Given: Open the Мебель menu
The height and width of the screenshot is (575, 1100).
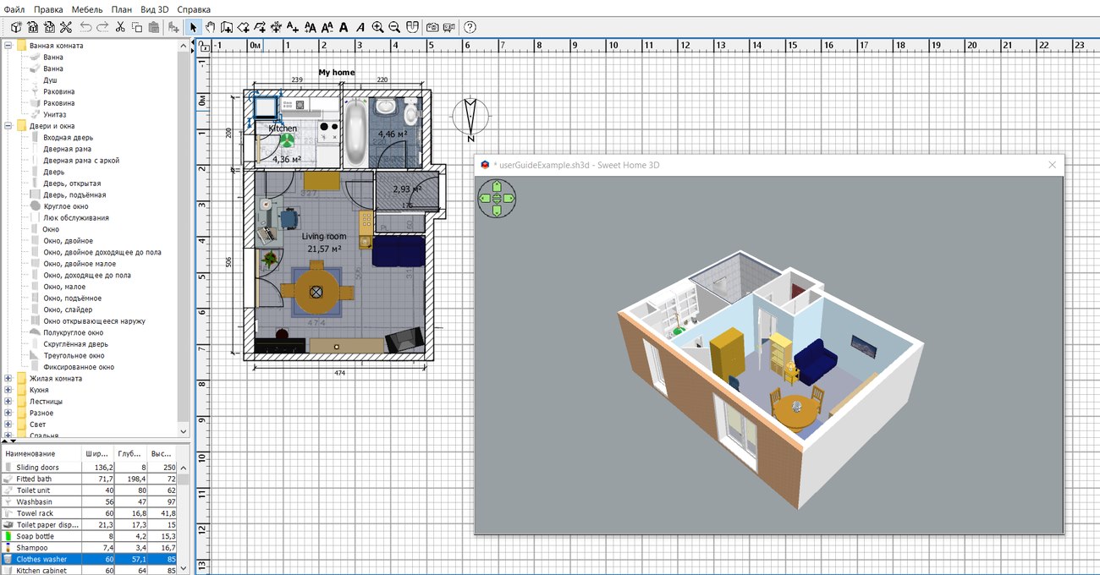Looking at the screenshot, I should click(87, 8).
